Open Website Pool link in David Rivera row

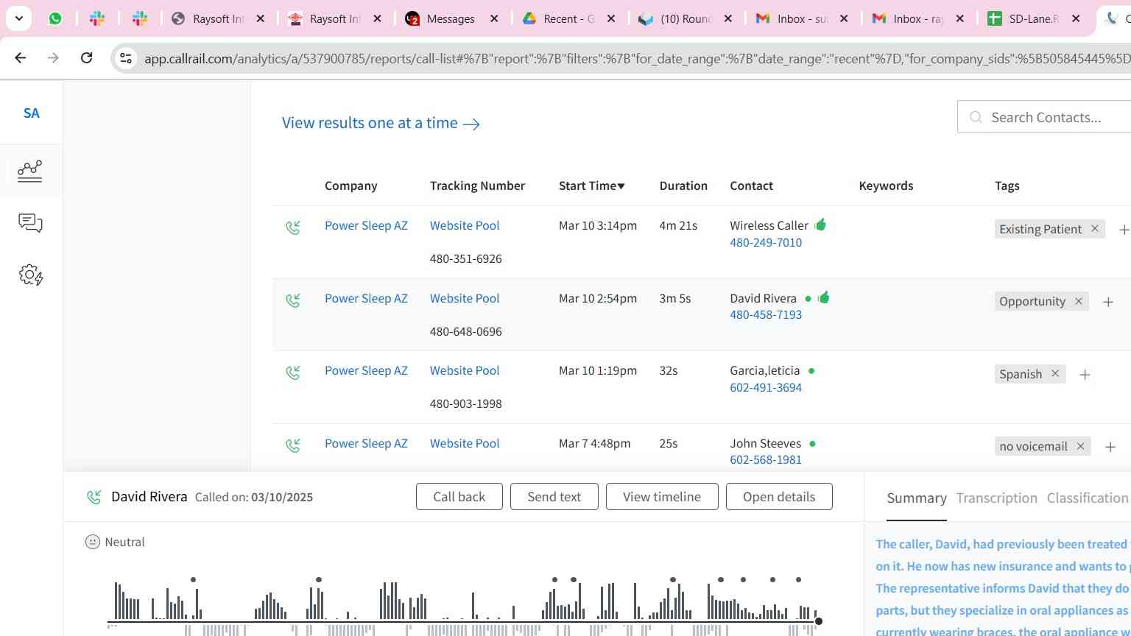[x=465, y=298]
